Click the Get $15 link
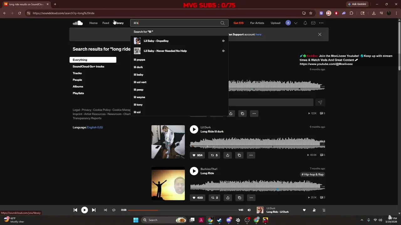Image resolution: width=401 pixels, height=225 pixels. pyautogui.click(x=238, y=23)
